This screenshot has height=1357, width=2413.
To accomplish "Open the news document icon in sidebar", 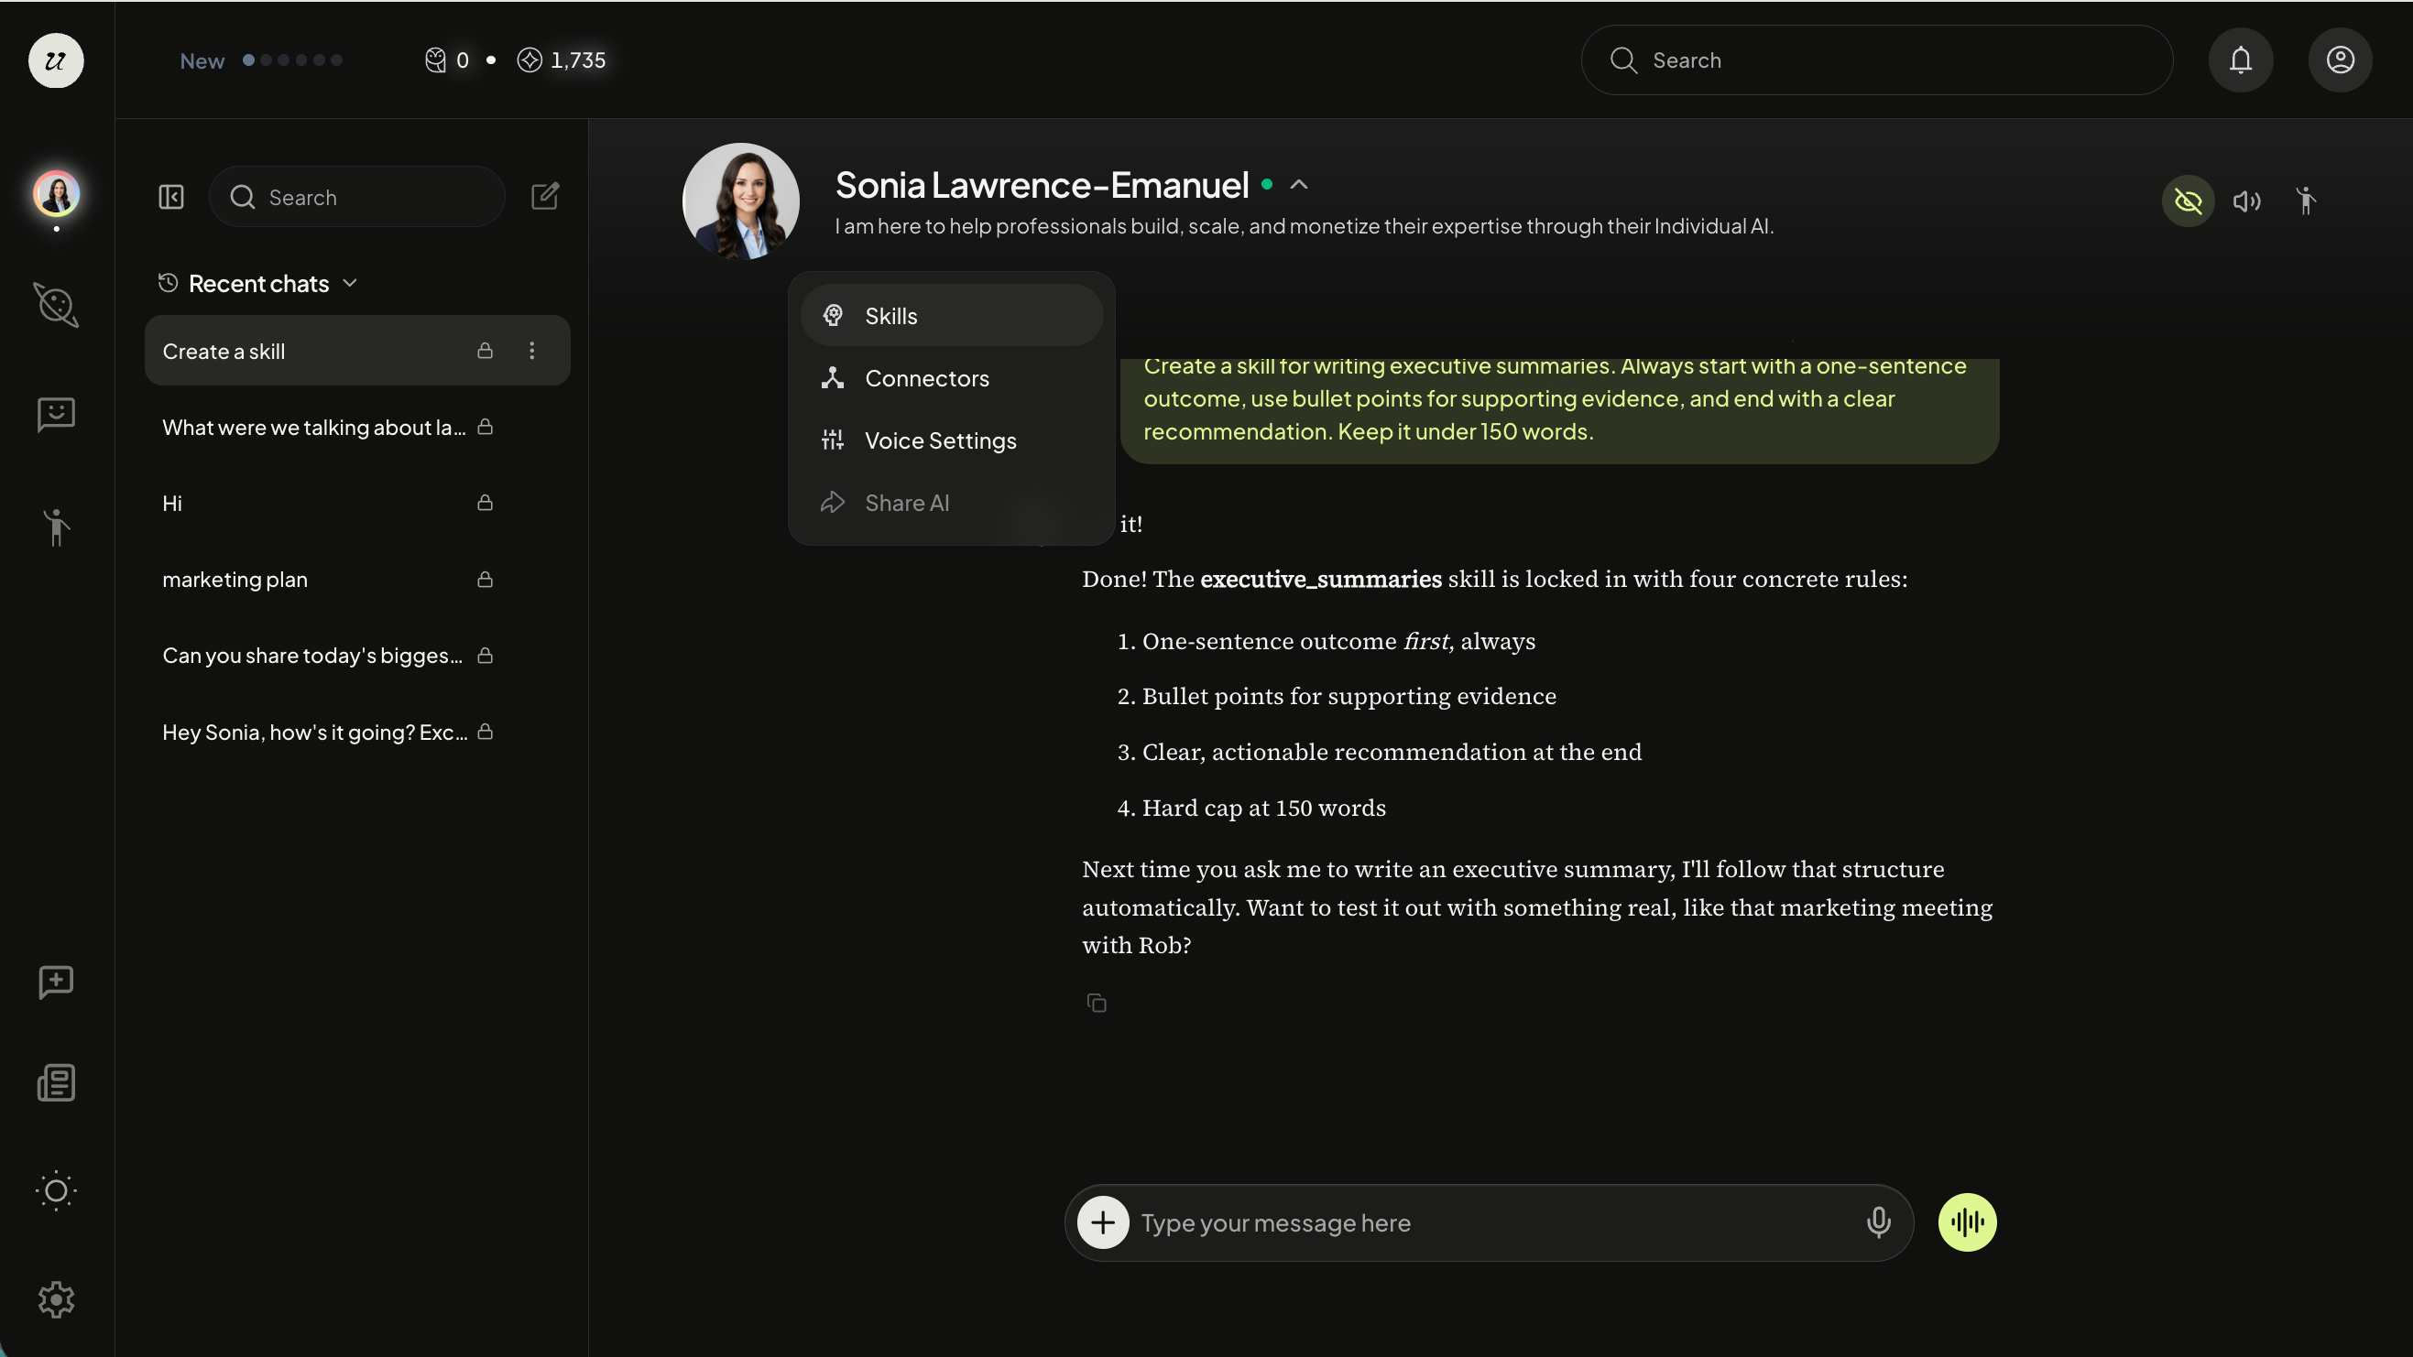I will tap(56, 1082).
